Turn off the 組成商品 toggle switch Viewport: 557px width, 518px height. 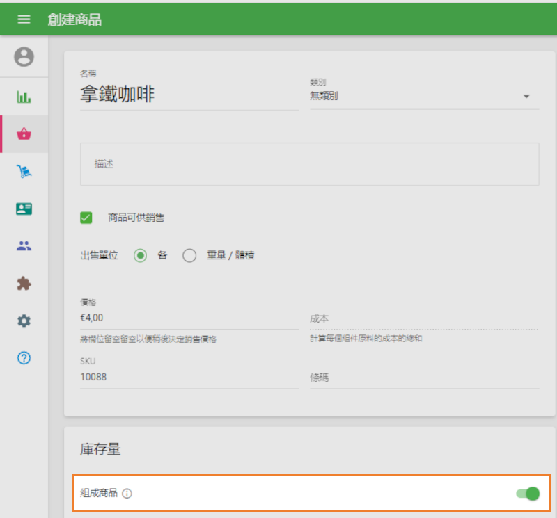pyautogui.click(x=528, y=494)
